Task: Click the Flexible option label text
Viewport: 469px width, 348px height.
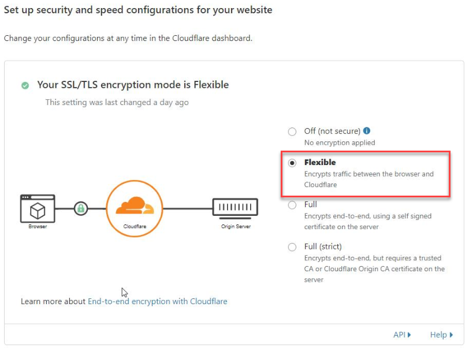Action: pos(320,162)
